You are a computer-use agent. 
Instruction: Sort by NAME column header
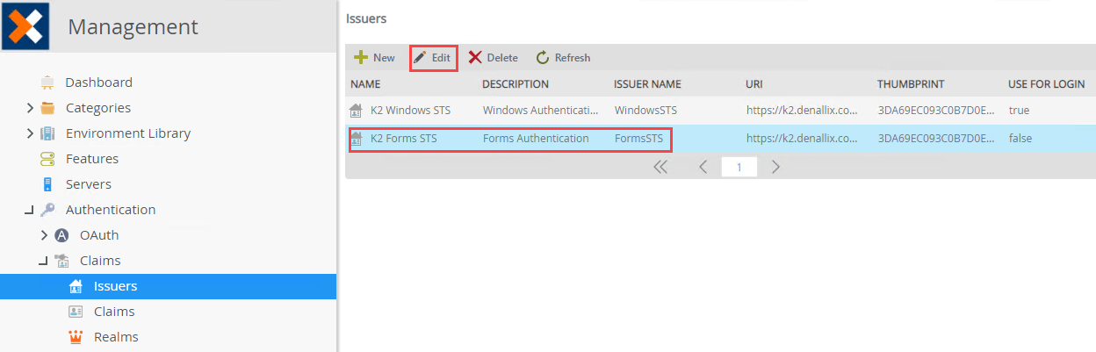click(366, 84)
